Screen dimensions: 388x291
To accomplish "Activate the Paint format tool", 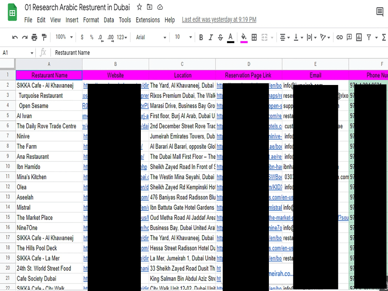I will (x=44, y=37).
